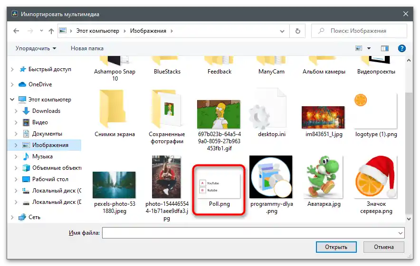Click the Отмена button
The image size is (420, 266).
[x=383, y=247]
